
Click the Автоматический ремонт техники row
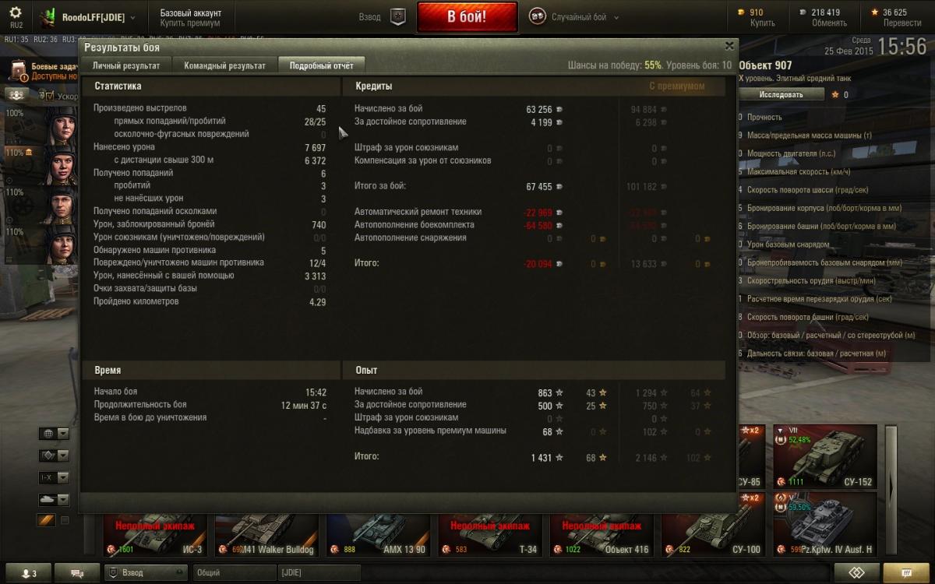point(458,212)
